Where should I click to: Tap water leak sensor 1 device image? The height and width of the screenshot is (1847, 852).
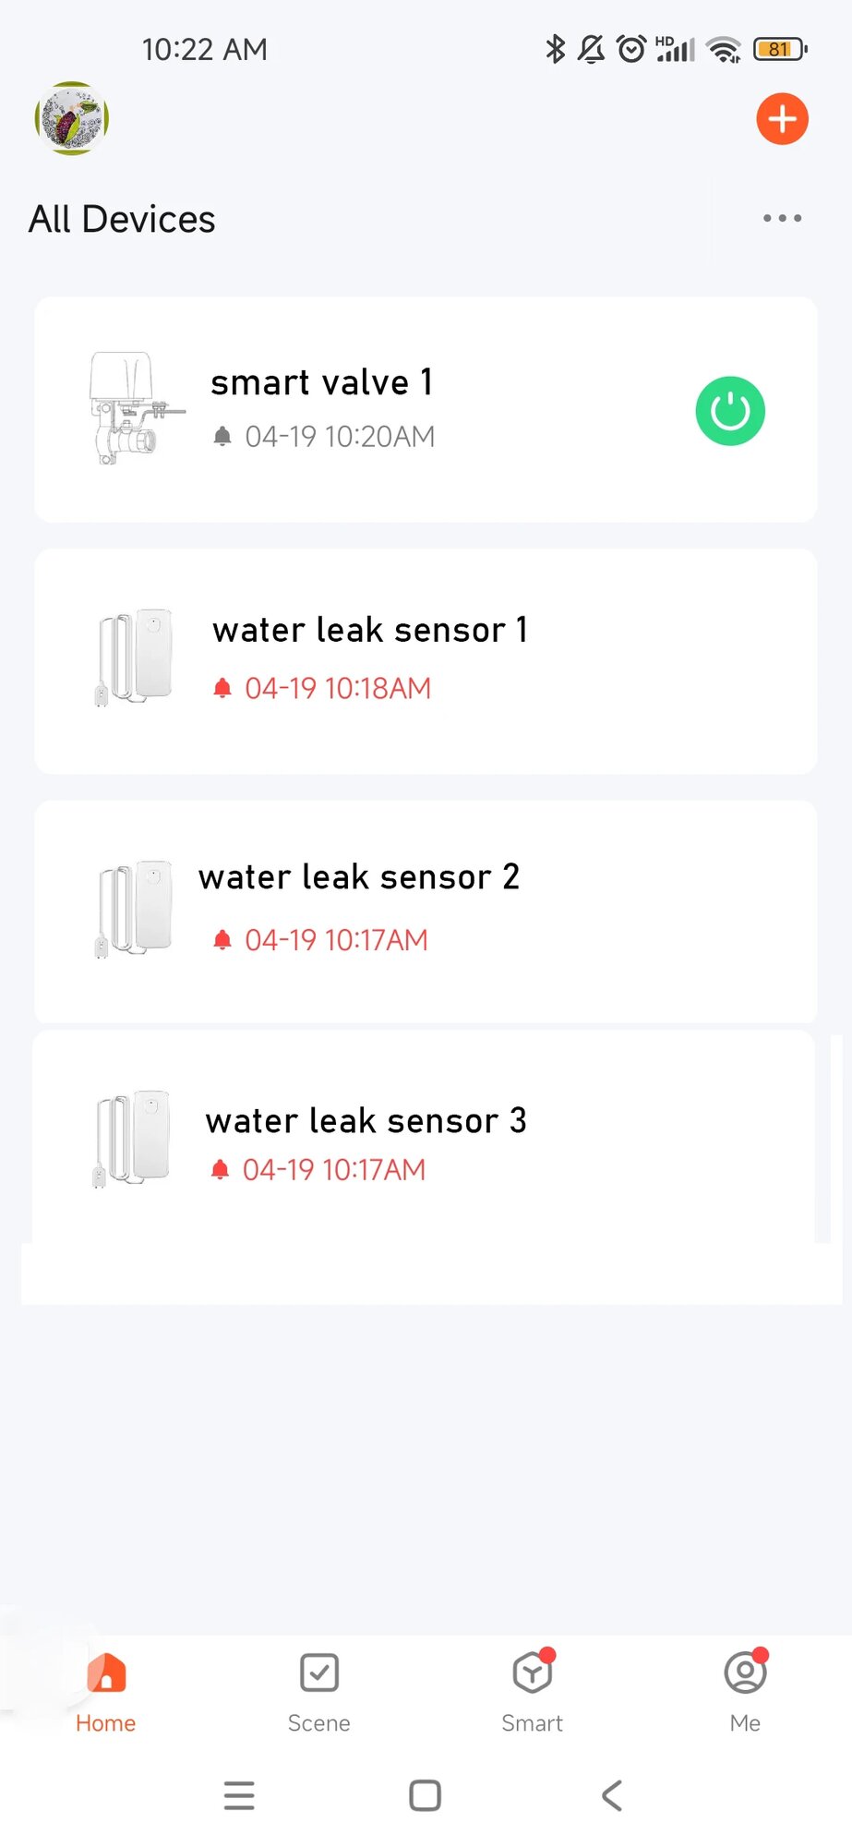point(134,657)
